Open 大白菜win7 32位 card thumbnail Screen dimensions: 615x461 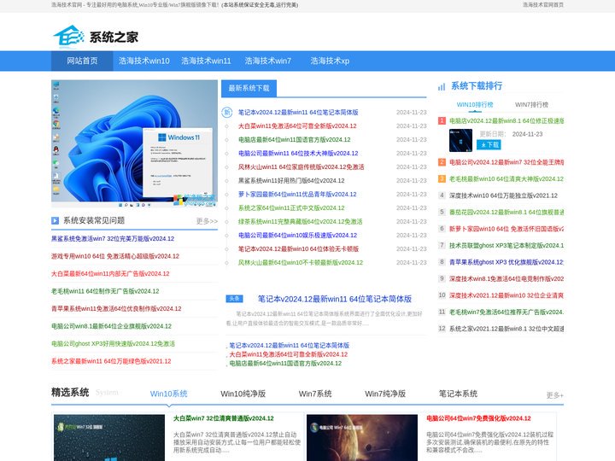pyautogui.click(x=109, y=438)
